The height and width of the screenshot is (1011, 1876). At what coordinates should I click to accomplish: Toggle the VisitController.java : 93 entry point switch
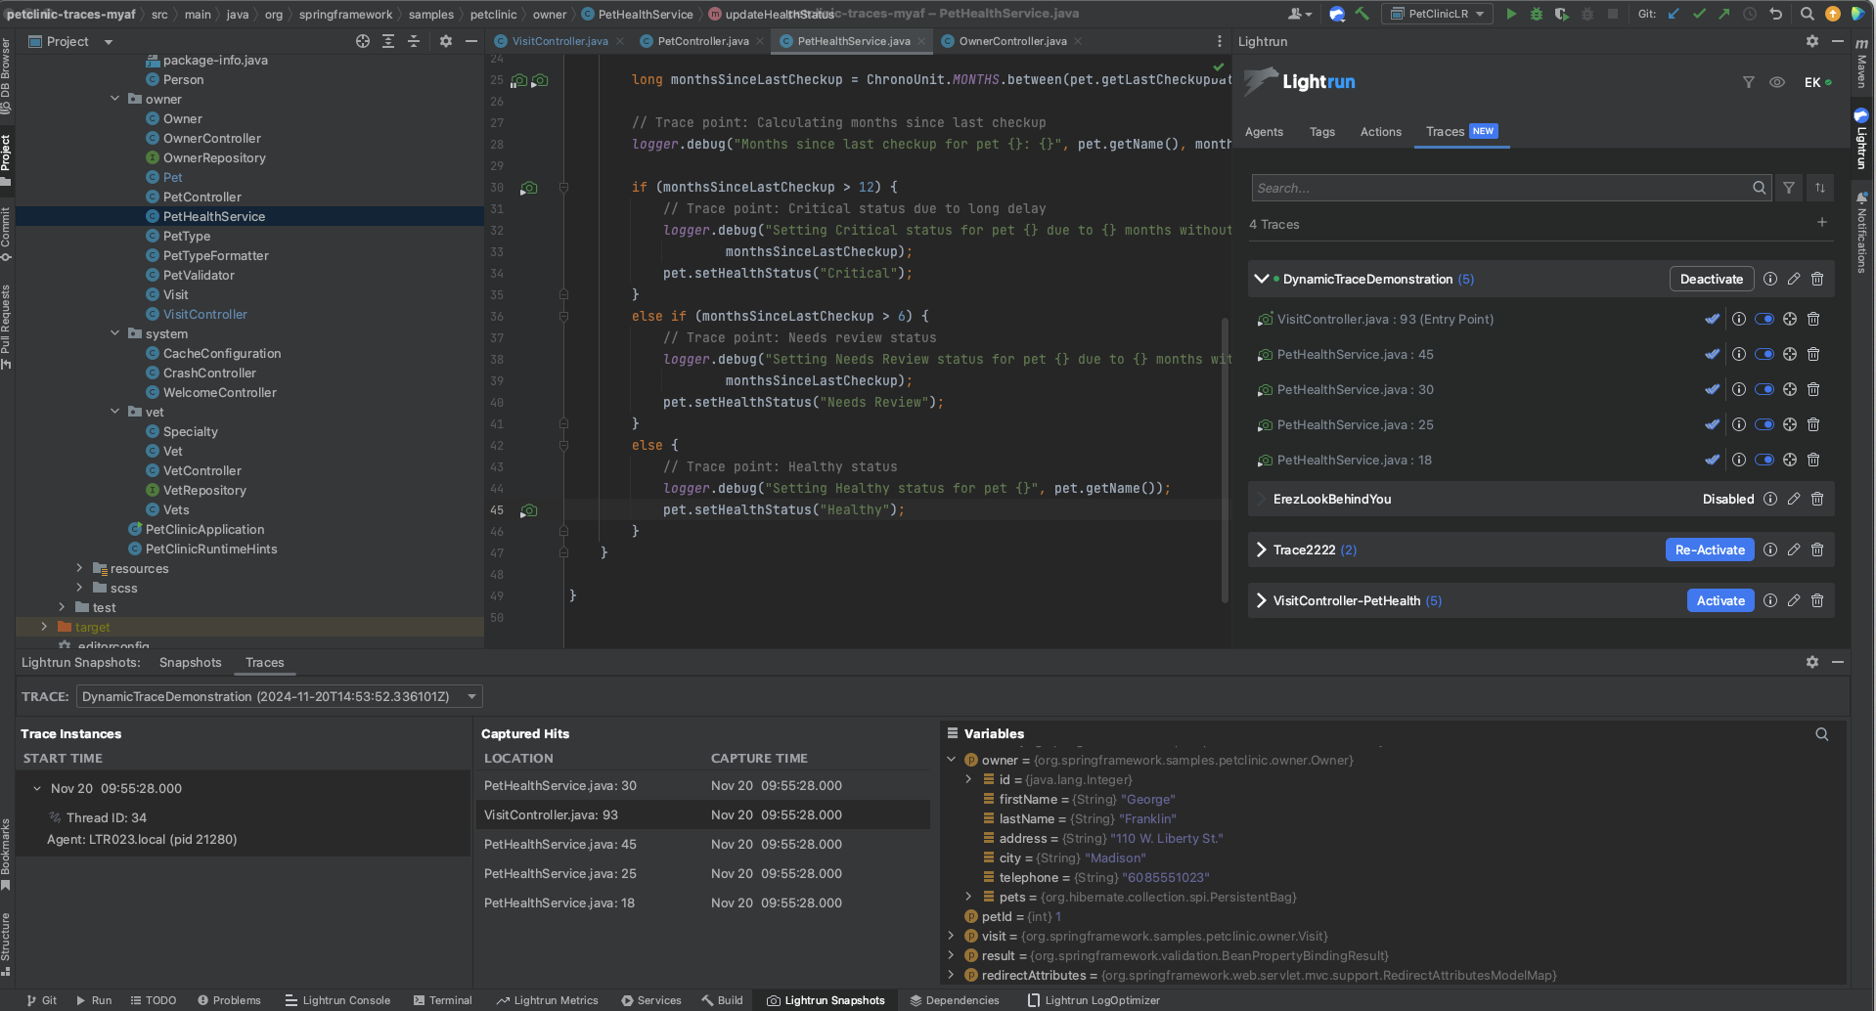click(x=1764, y=320)
